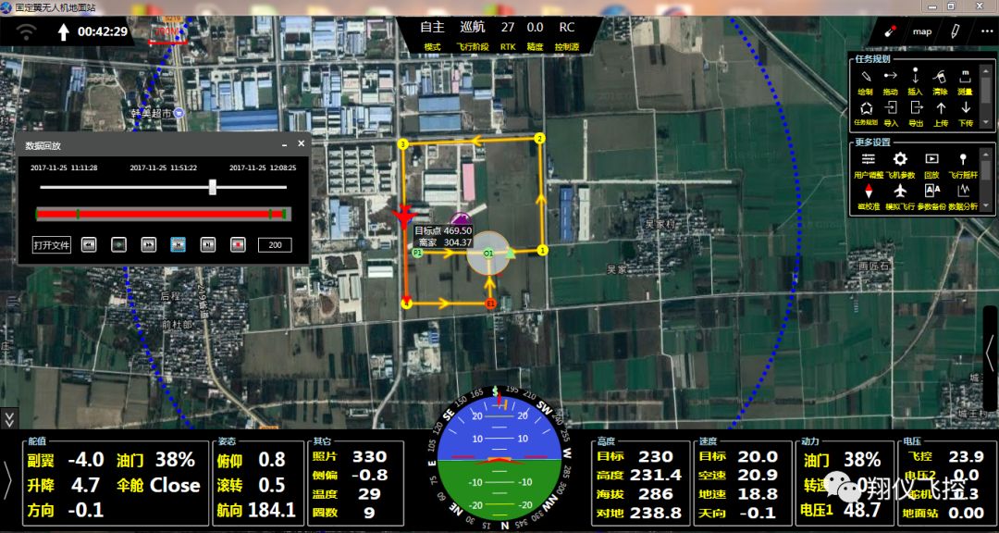999x533 pixels.
Task: Click the replay time slider handle
Action: pyautogui.click(x=213, y=187)
